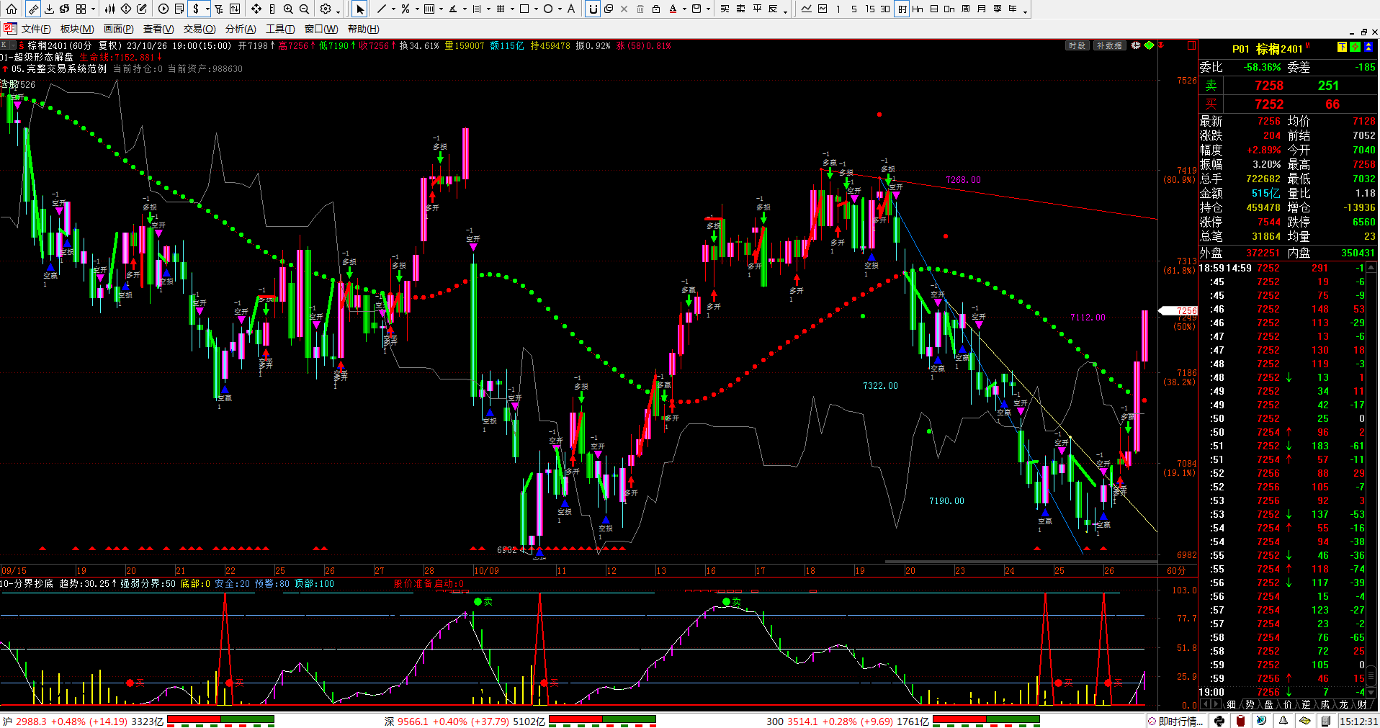Image resolution: width=1380 pixels, height=728 pixels.
Task: Click the lock drawings padlock icon
Action: click(656, 9)
